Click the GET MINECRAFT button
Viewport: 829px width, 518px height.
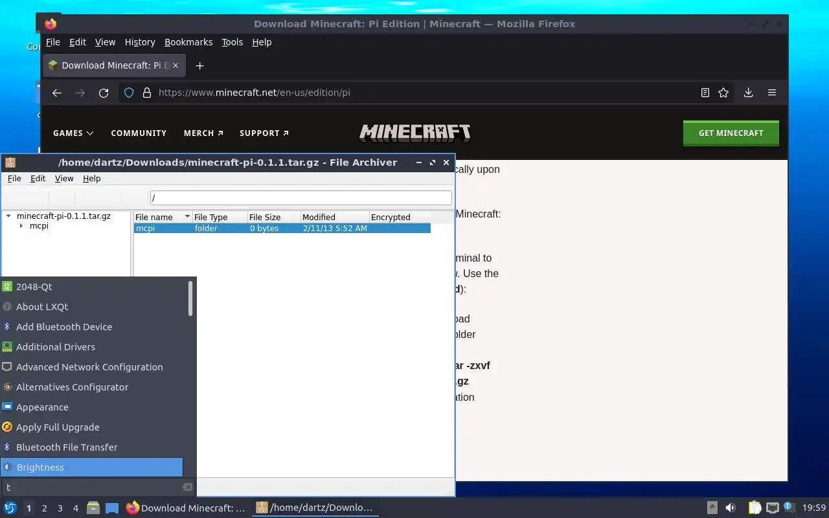731,133
